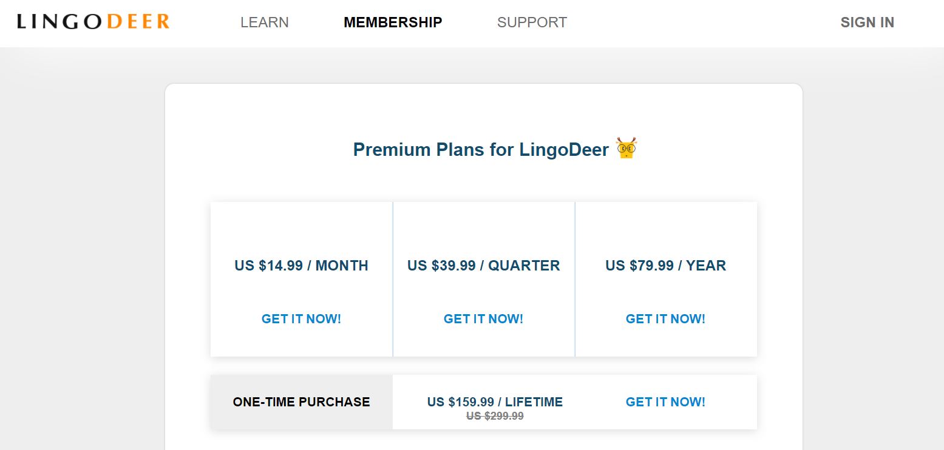Get the quarterly plan now

[483, 319]
